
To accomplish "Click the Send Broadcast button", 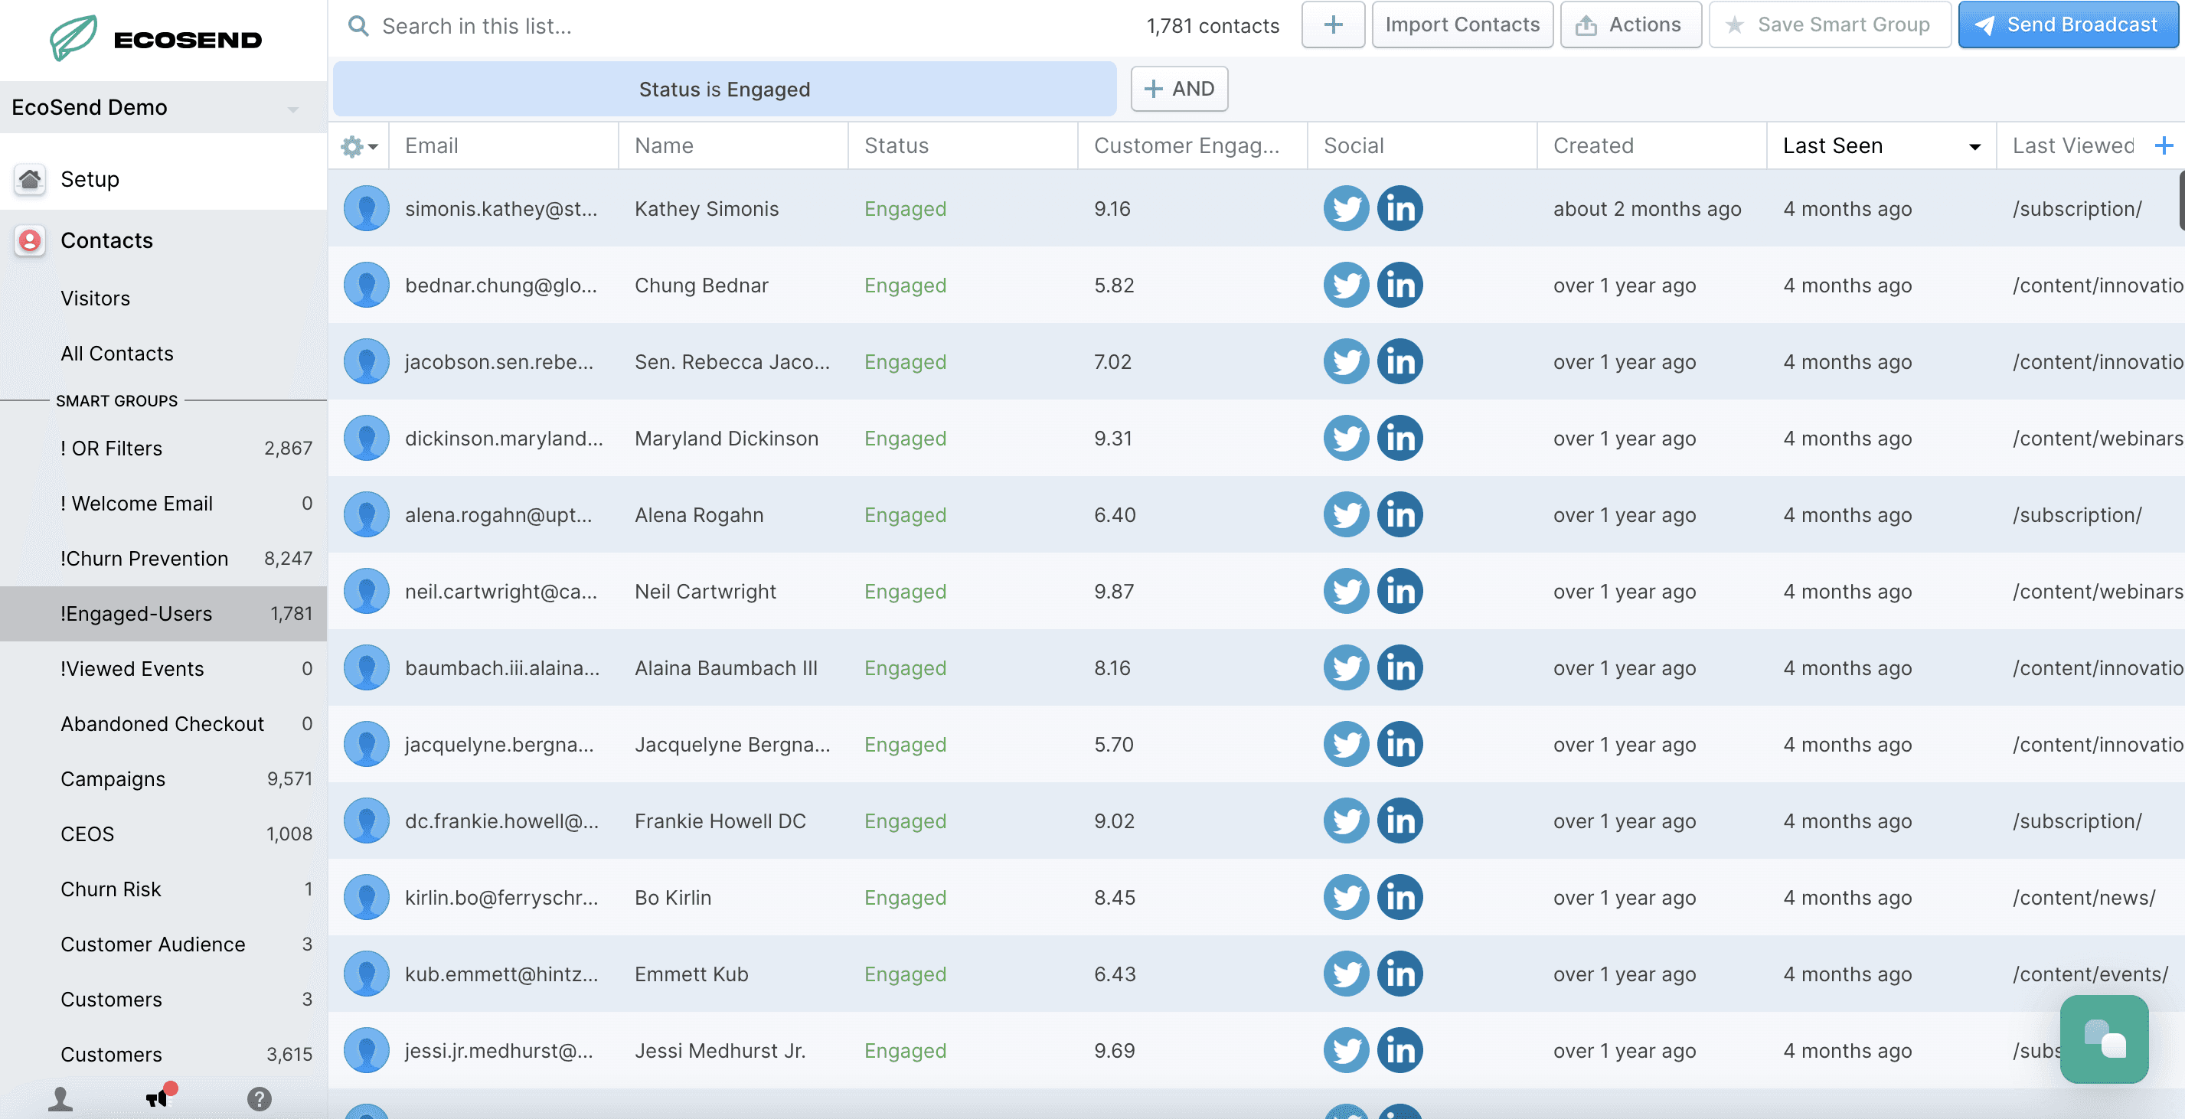I will tap(2066, 24).
